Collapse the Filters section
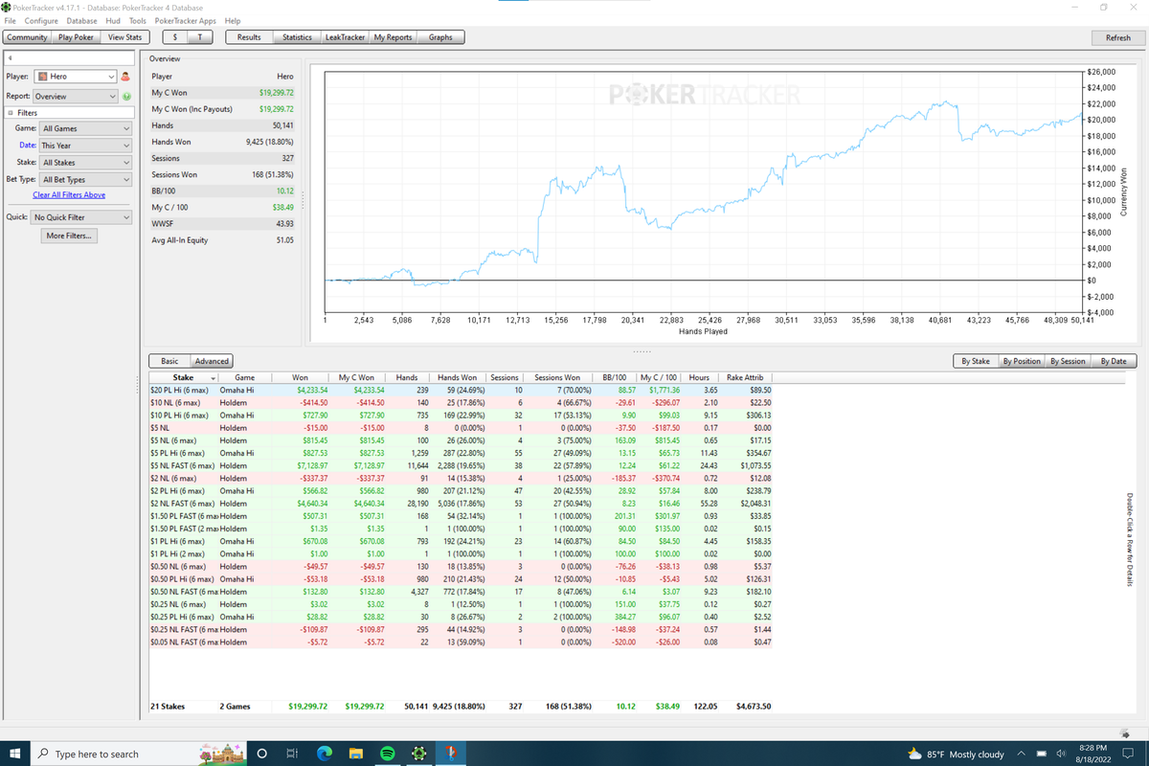This screenshot has width=1149, height=766. click(x=9, y=113)
